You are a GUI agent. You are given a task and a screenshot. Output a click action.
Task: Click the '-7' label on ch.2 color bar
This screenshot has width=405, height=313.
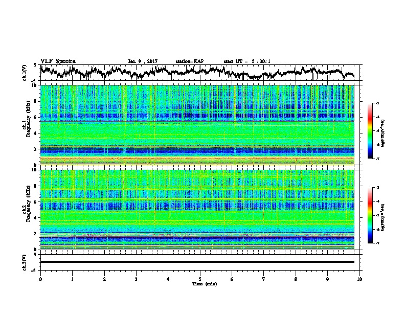coord(377,243)
